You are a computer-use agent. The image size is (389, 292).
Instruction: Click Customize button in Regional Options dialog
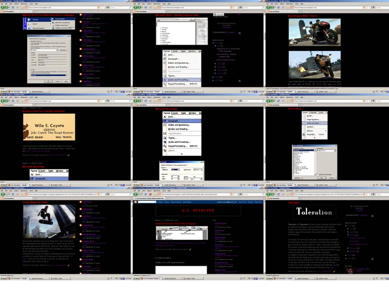point(63,50)
